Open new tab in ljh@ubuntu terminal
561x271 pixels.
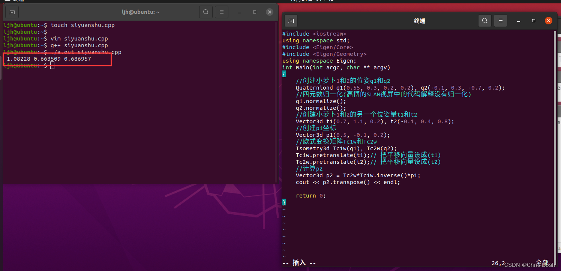click(x=12, y=12)
